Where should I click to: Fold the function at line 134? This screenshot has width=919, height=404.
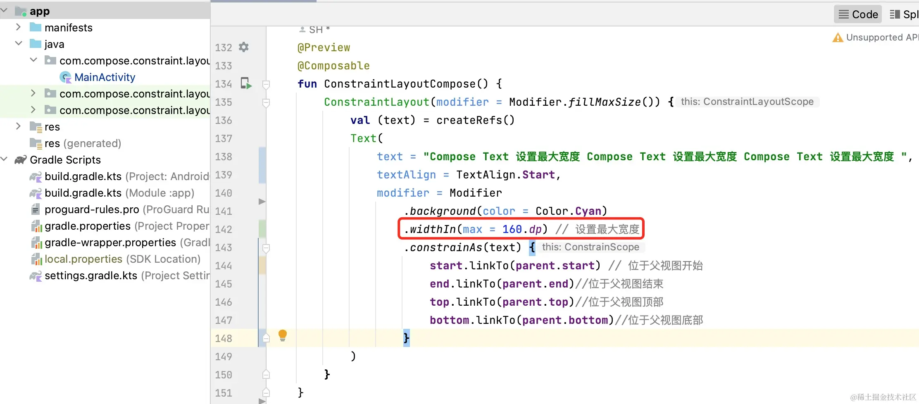[x=266, y=84]
